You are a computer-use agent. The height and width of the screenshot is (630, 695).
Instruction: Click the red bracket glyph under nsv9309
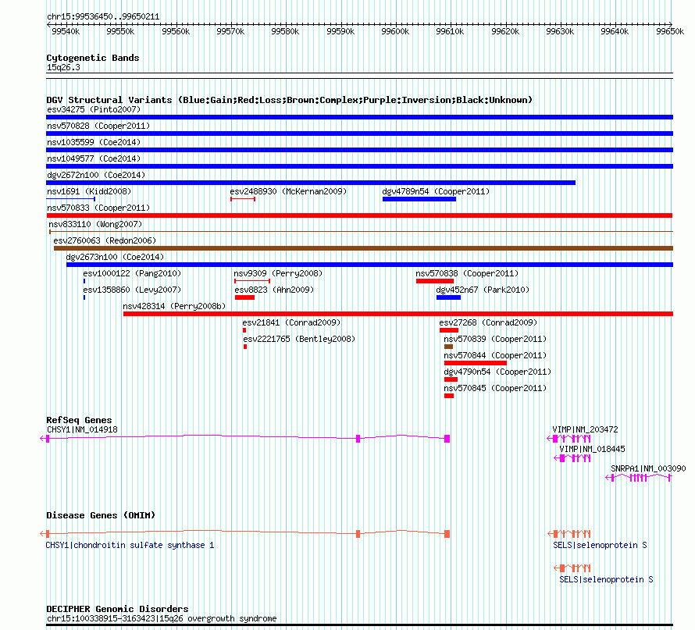(x=252, y=281)
